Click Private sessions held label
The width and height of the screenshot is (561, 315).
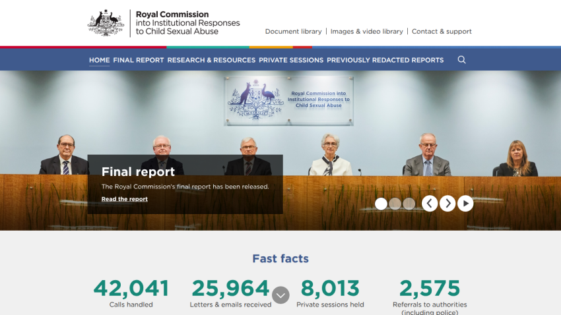330,304
